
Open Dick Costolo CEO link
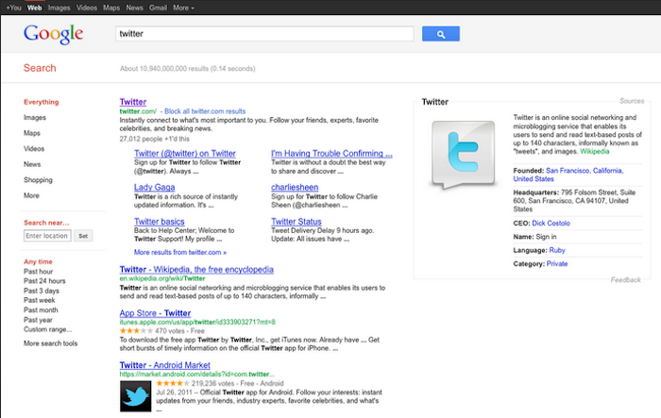[x=553, y=223]
